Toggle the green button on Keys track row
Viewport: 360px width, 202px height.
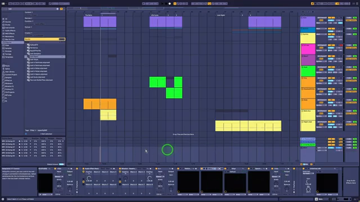[x=355, y=17]
